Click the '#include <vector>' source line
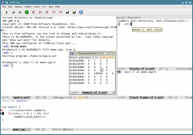This screenshot has width=193, height=135. [x=15, y=101]
